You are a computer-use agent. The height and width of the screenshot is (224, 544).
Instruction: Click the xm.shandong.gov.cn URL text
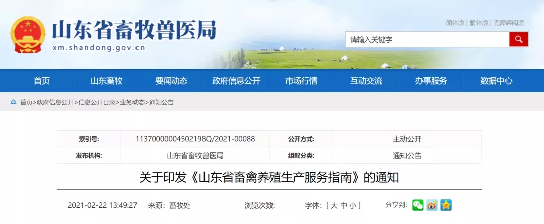click(x=99, y=48)
